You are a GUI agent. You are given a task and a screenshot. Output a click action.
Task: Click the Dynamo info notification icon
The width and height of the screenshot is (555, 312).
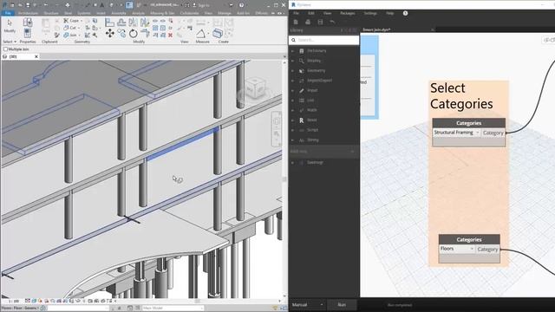(x=405, y=13)
